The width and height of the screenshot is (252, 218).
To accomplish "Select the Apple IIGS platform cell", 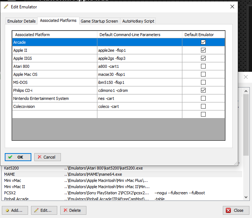I will click(55, 58).
